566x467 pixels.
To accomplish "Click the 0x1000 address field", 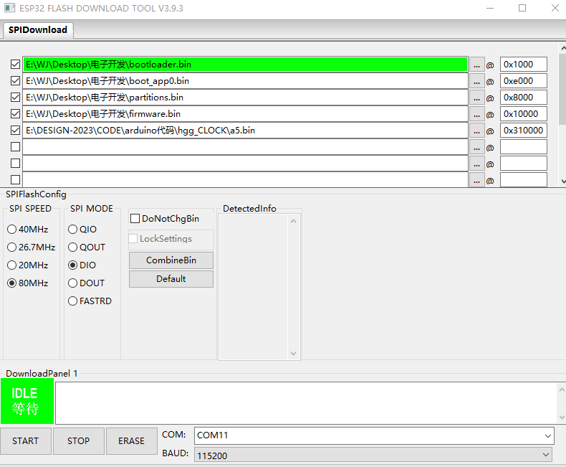I will 524,65.
